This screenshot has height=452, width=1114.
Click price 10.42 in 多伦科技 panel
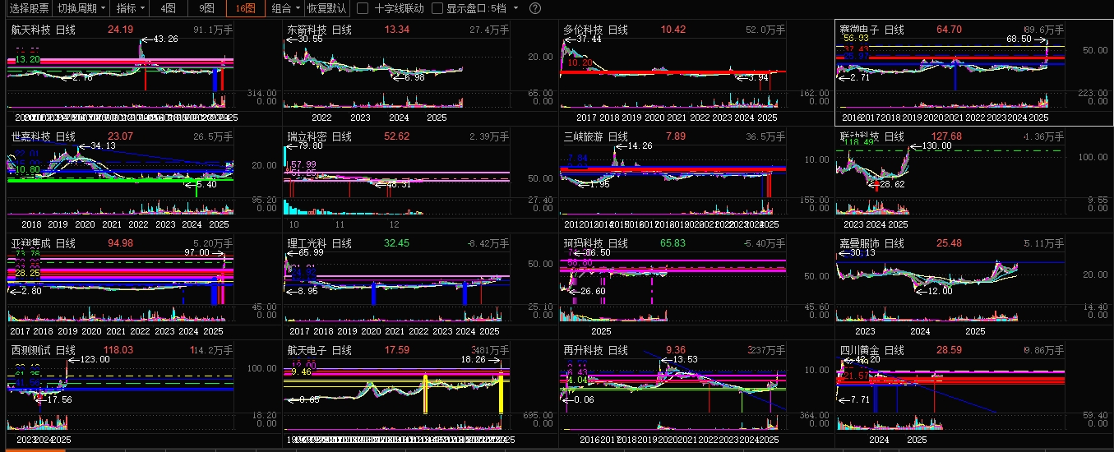(673, 30)
